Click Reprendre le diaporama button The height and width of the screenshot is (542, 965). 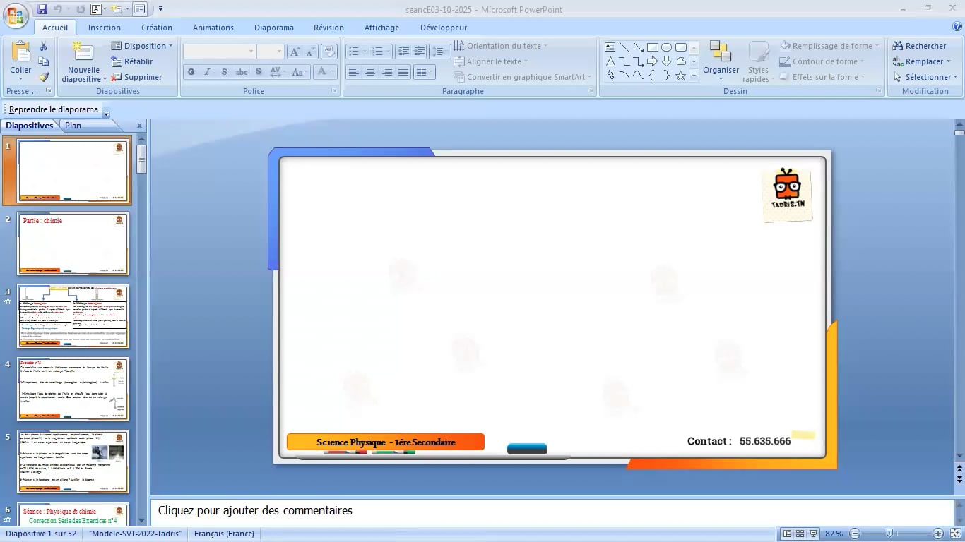(x=54, y=109)
